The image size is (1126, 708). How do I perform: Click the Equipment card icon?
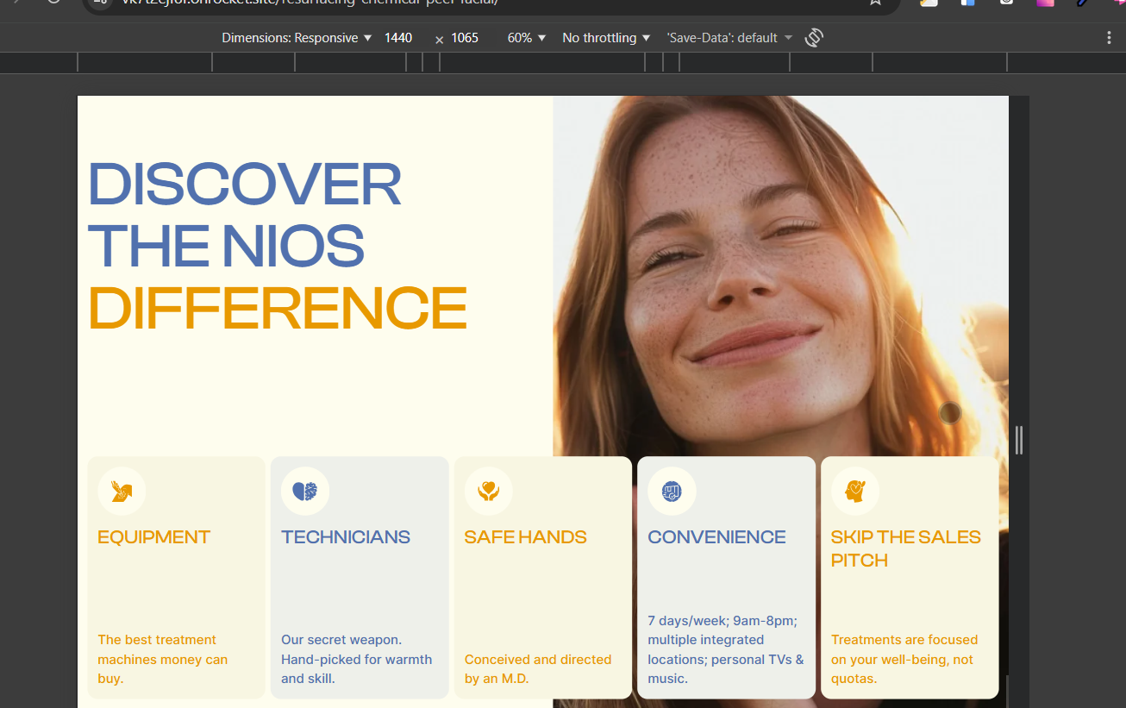[x=122, y=492]
